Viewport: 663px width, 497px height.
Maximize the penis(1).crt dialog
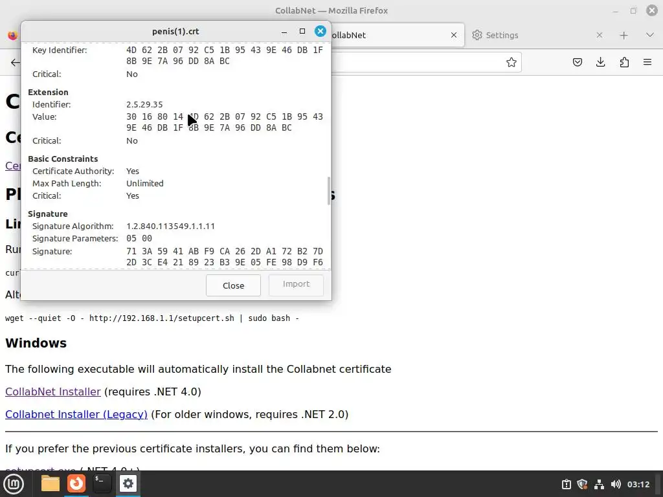pyautogui.click(x=302, y=31)
